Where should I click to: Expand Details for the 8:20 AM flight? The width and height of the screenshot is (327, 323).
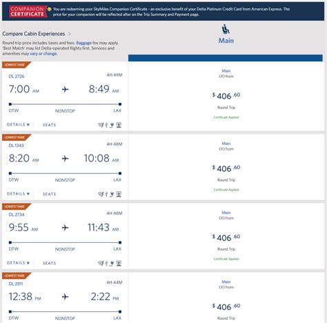pos(19,194)
